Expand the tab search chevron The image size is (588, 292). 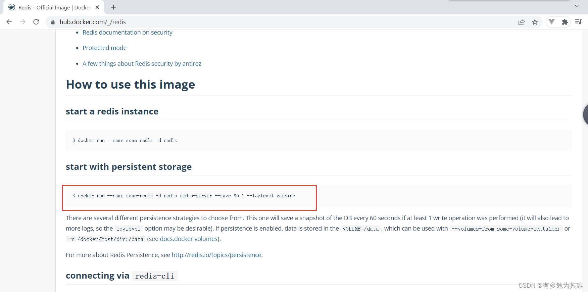point(577,6)
